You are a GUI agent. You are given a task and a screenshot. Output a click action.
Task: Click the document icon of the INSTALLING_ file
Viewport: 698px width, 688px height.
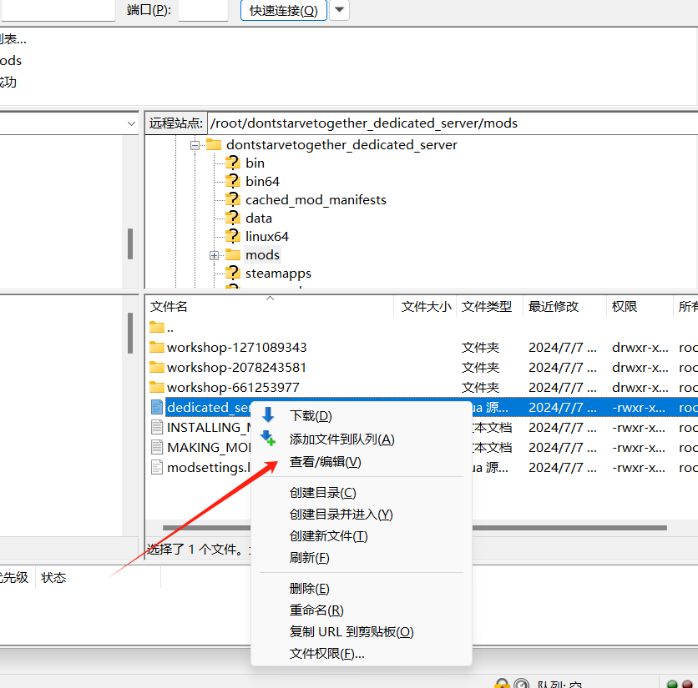(x=157, y=427)
